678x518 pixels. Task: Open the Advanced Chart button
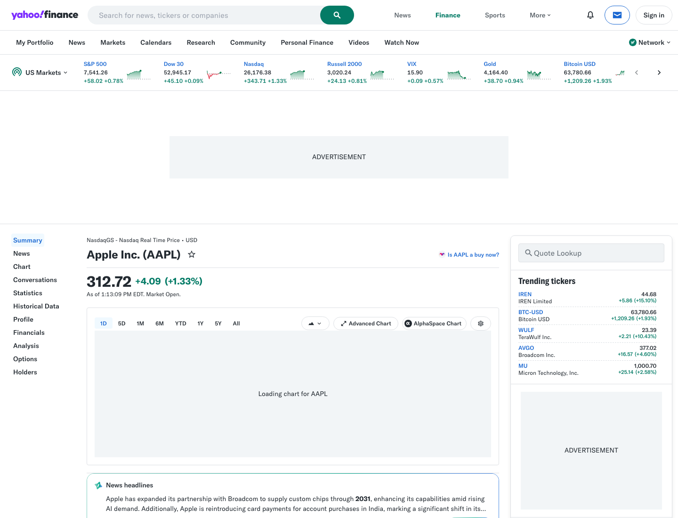point(366,324)
